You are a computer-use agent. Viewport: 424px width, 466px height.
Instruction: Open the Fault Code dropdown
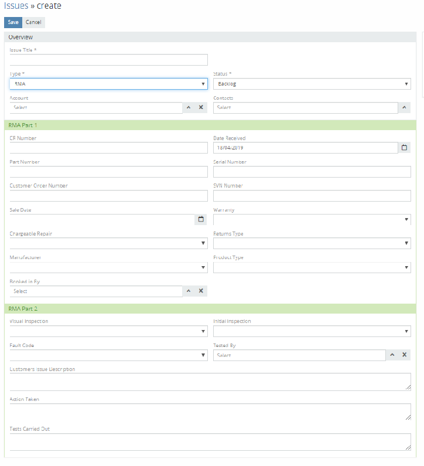click(x=108, y=355)
